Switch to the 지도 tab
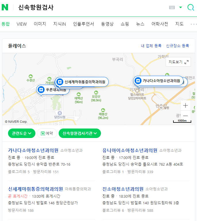 coord(179,24)
